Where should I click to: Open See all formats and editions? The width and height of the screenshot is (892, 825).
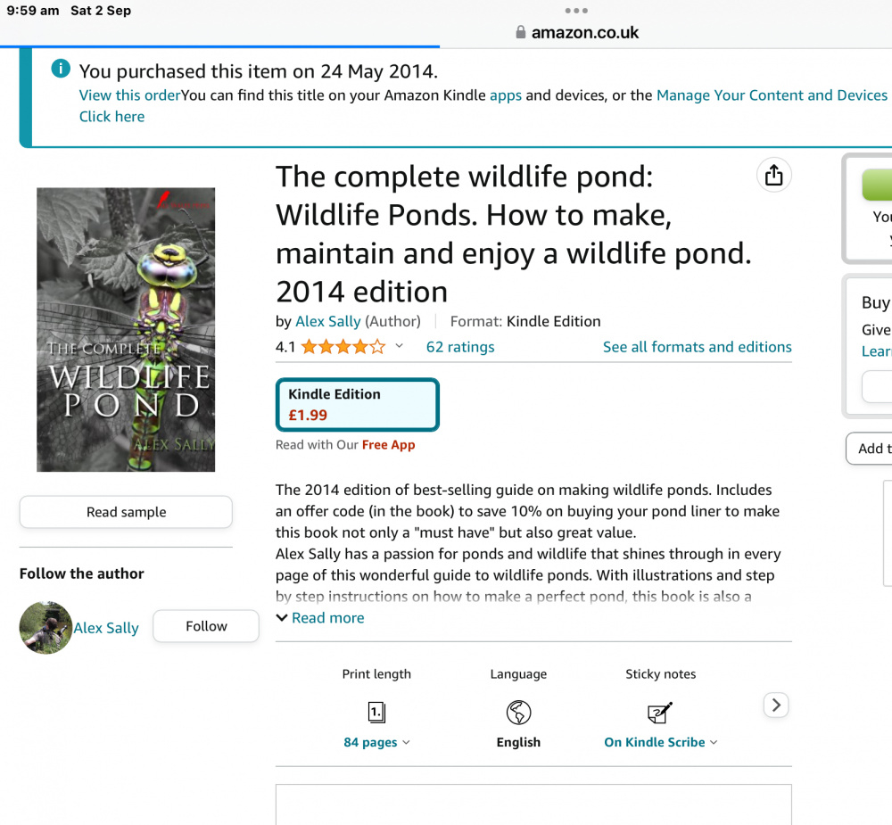point(697,347)
